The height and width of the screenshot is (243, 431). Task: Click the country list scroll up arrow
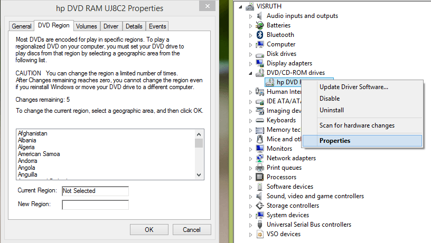(x=199, y=134)
